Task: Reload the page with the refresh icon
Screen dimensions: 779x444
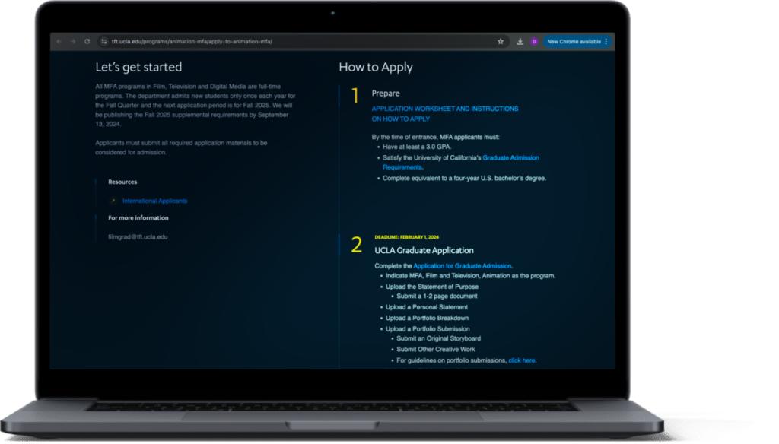Action: point(87,42)
